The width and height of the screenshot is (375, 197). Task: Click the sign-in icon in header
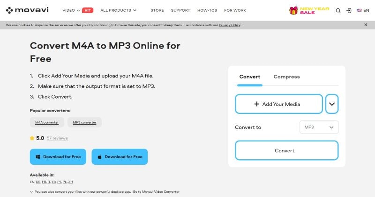click(x=349, y=10)
